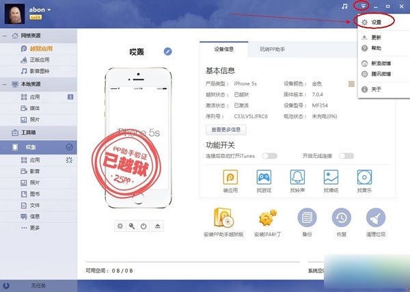Viewport: 410px width, 292px height.
Task: Click the 无任务 status text
Action: coord(38,286)
